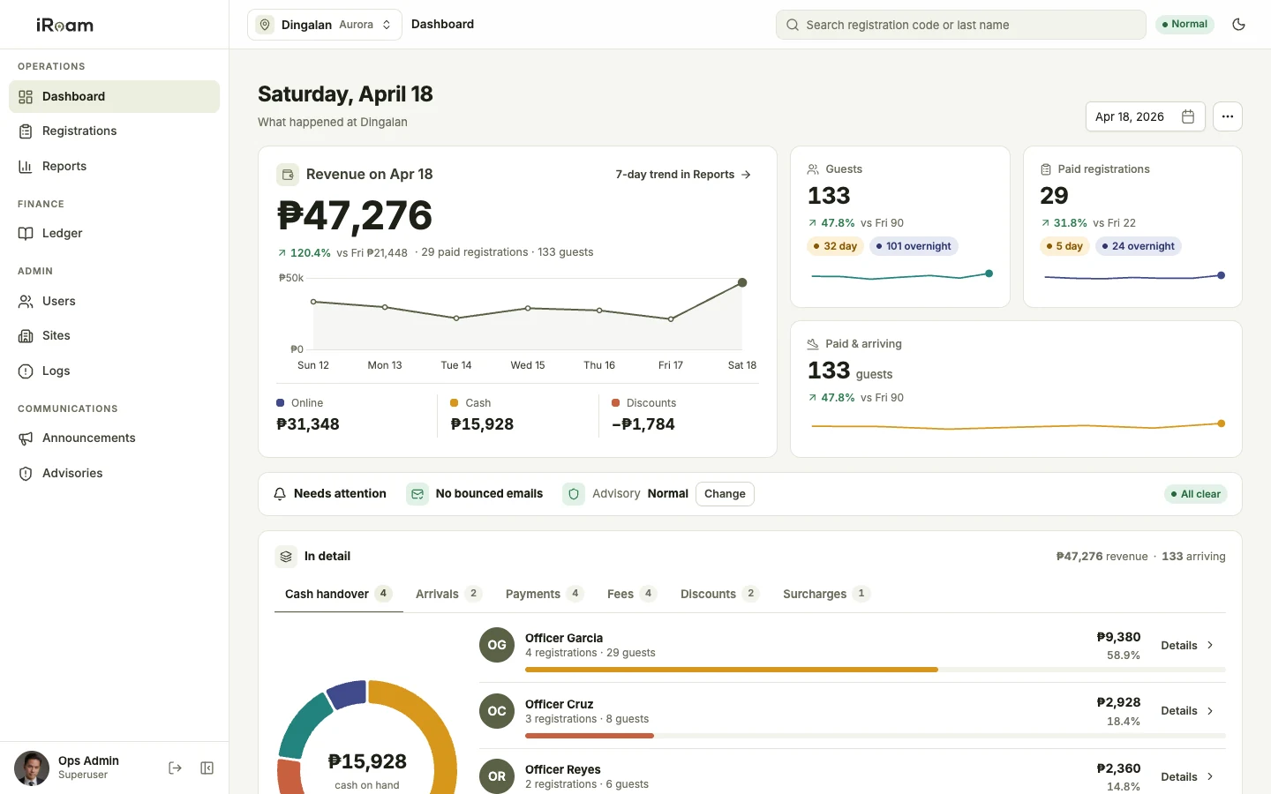The width and height of the screenshot is (1271, 794).
Task: Open Registrations in the sidebar
Action: pyautogui.click(x=114, y=131)
